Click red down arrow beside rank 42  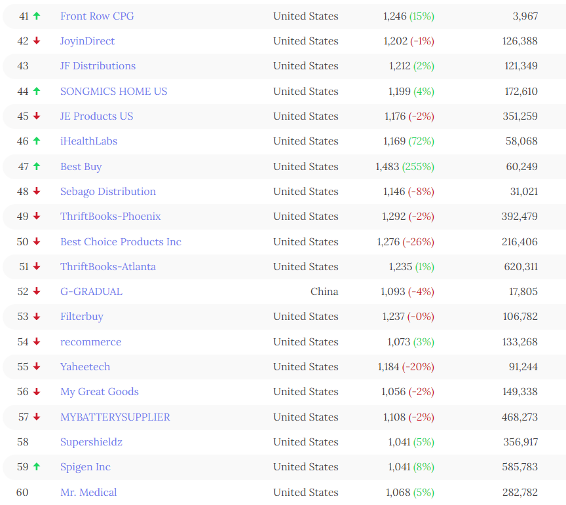37,41
